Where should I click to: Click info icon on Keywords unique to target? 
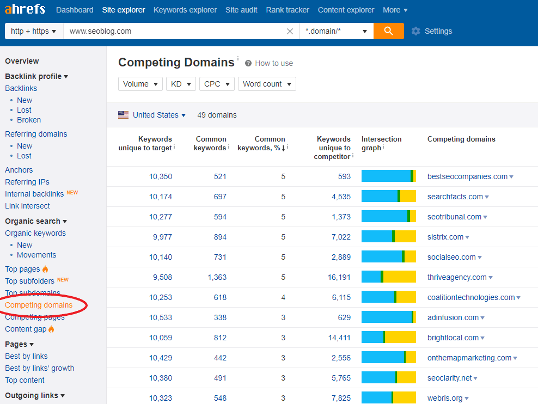coord(174,147)
